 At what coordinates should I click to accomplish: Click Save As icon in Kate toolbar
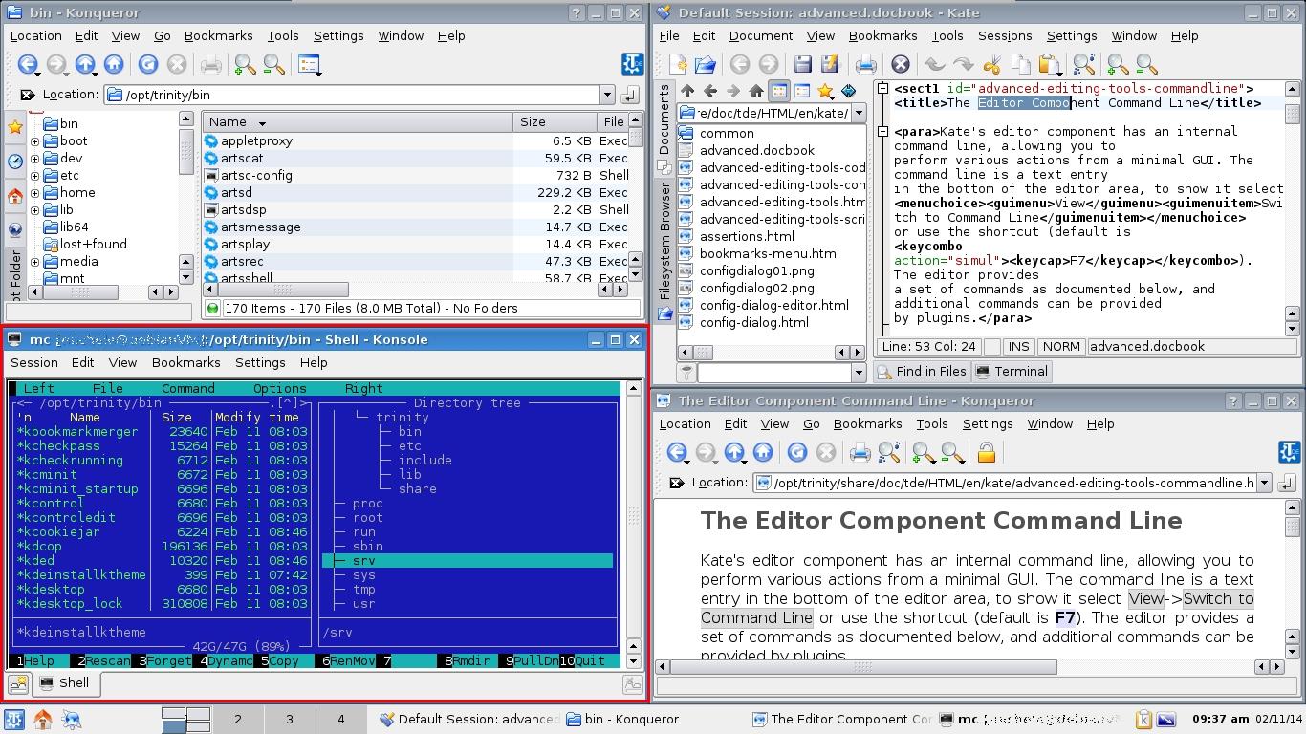830,65
